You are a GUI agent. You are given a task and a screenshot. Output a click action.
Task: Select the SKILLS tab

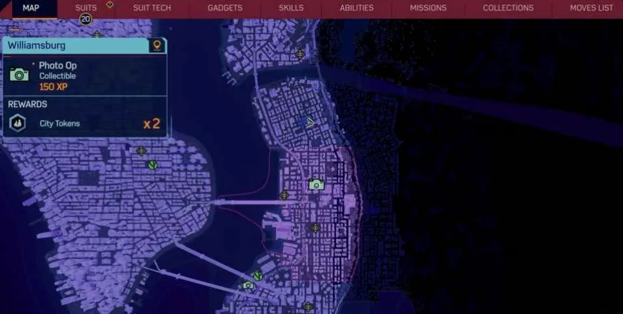(292, 8)
